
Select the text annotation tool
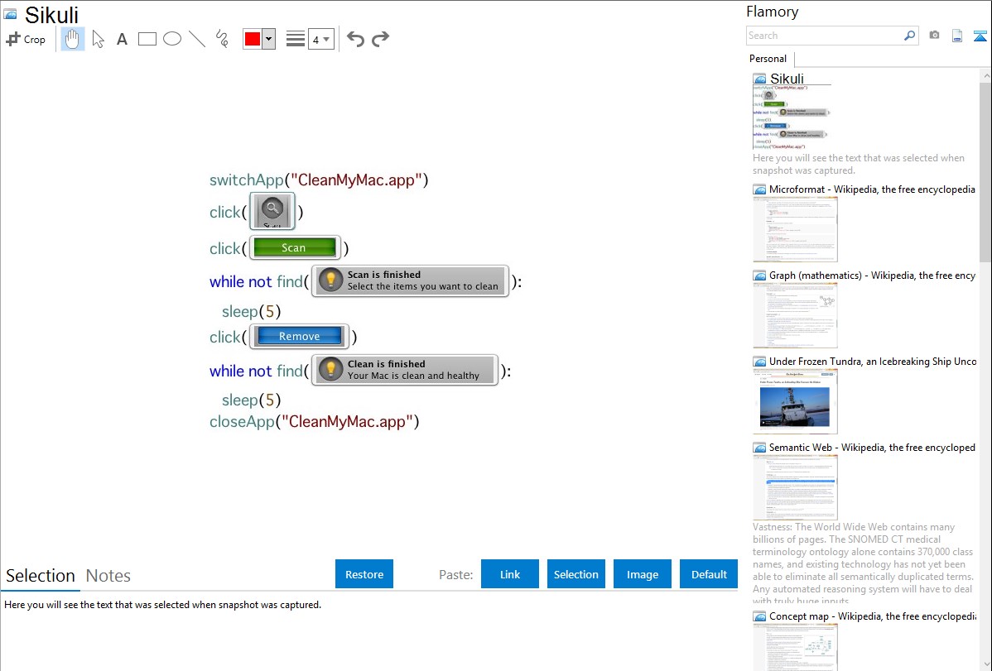pyautogui.click(x=122, y=39)
